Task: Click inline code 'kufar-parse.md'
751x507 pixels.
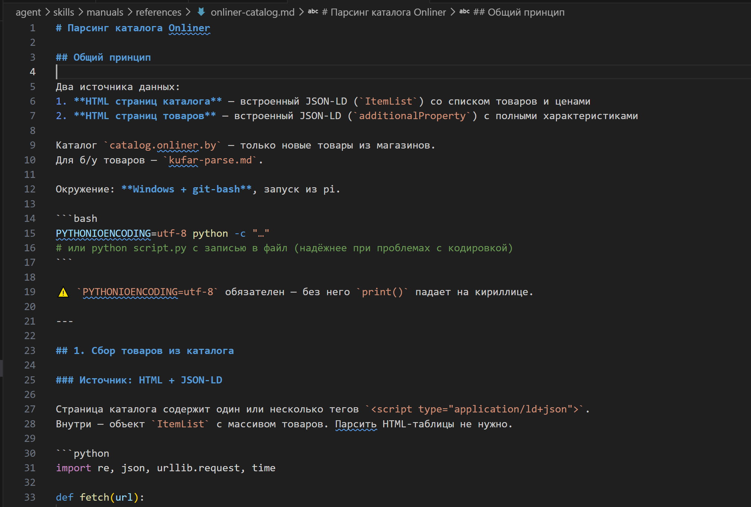Action: coord(210,160)
